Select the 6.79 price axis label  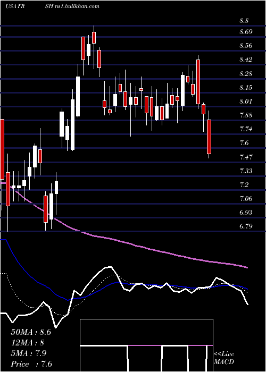click(x=246, y=226)
